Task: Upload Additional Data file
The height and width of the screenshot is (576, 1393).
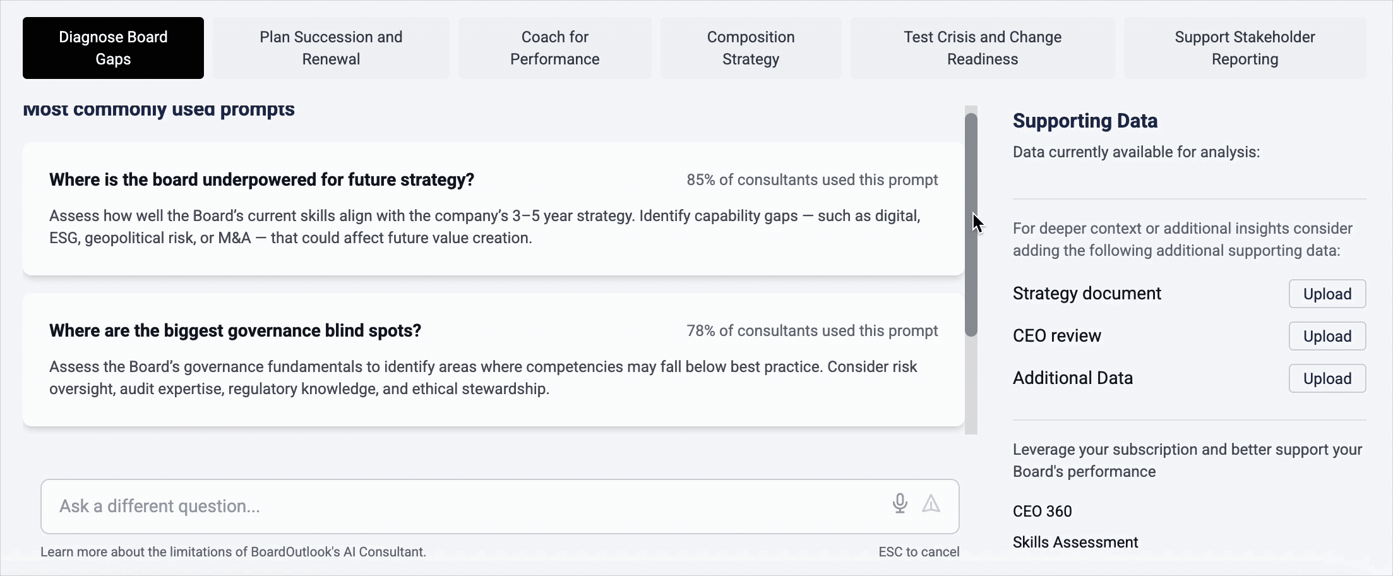Action: pyautogui.click(x=1327, y=378)
